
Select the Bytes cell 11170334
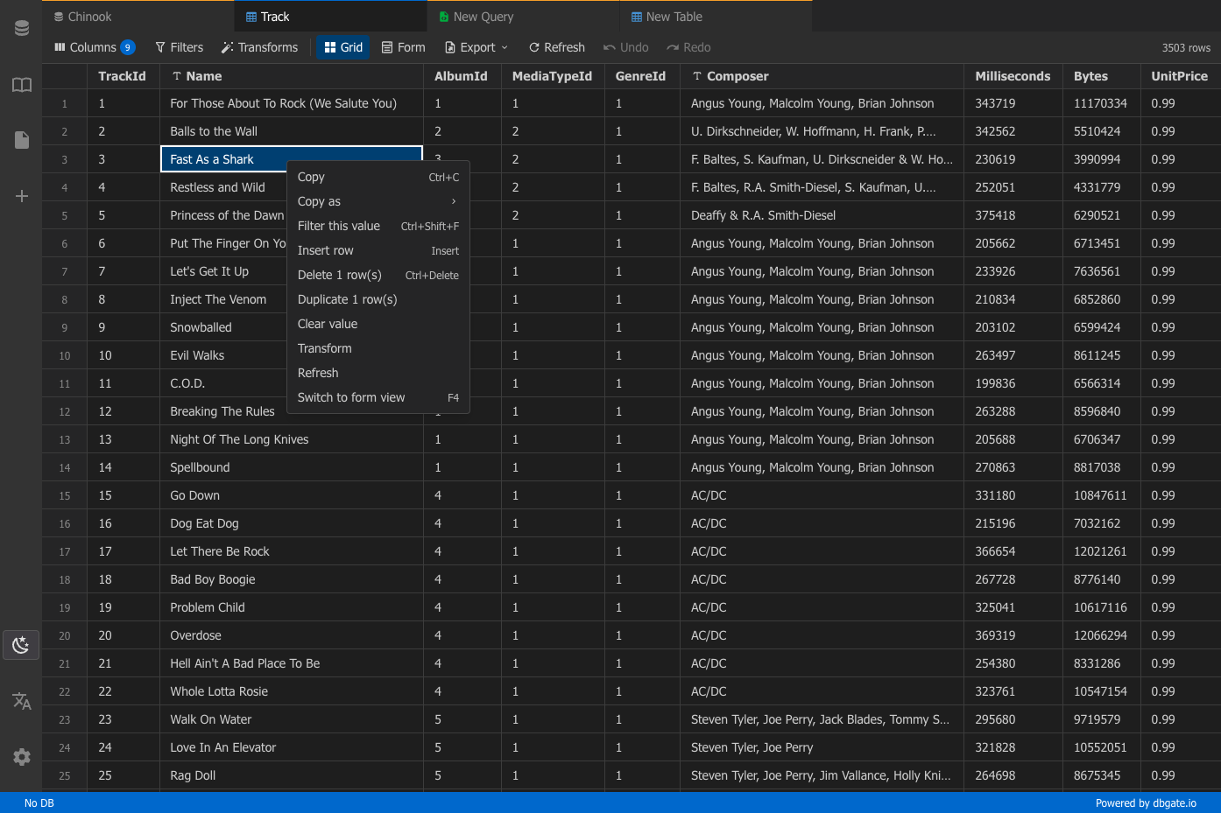(1101, 103)
